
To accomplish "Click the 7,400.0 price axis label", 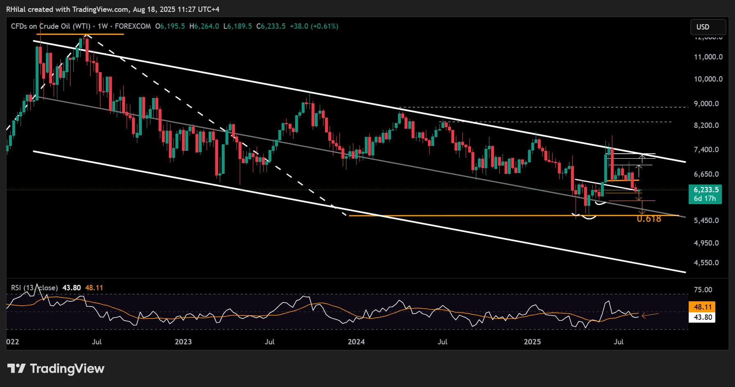I will pyautogui.click(x=706, y=150).
